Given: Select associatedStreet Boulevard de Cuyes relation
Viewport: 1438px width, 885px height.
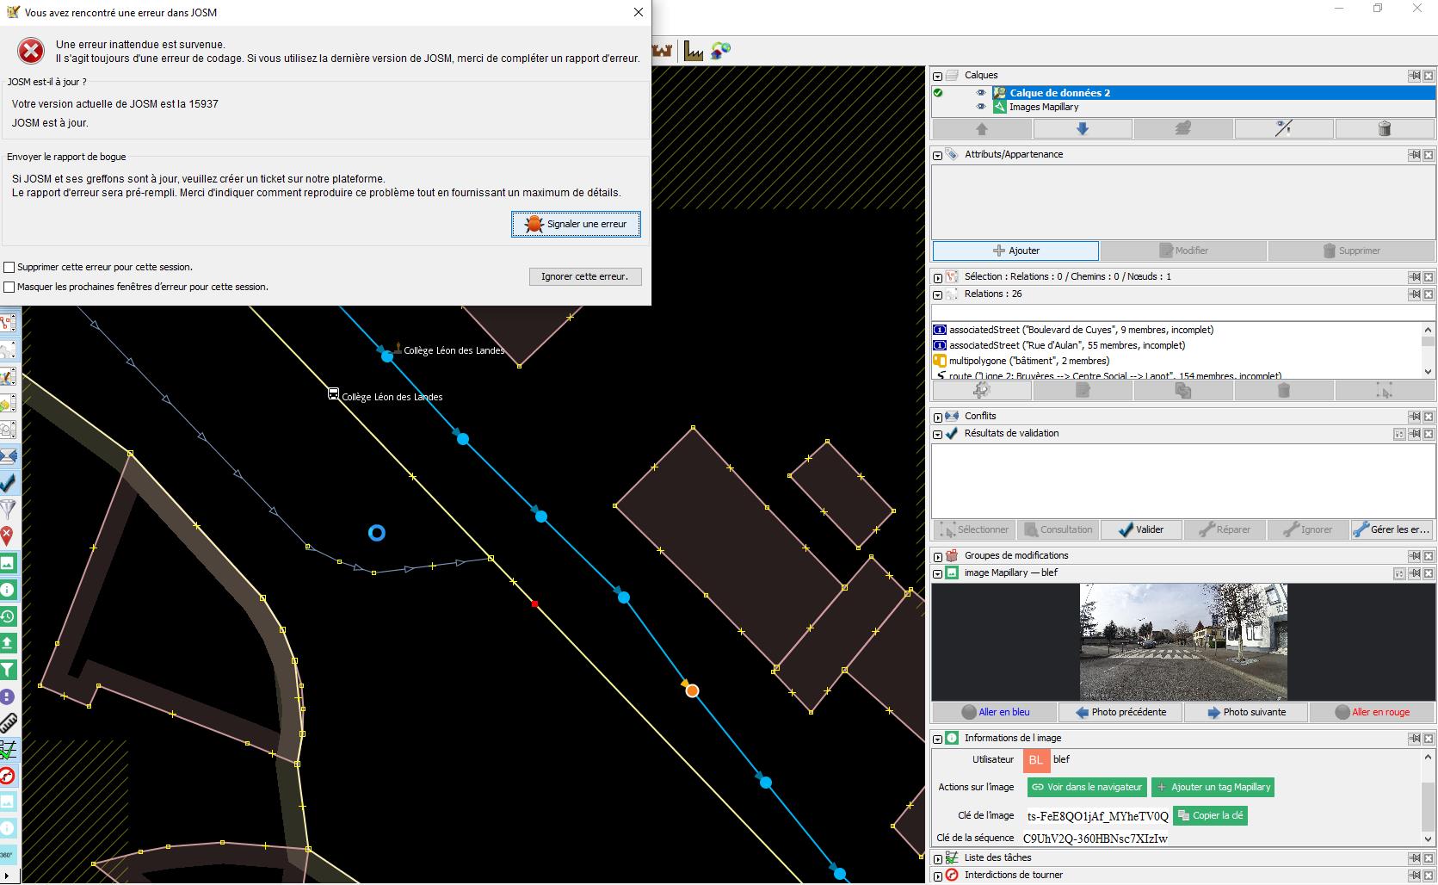Looking at the screenshot, I should point(1081,330).
